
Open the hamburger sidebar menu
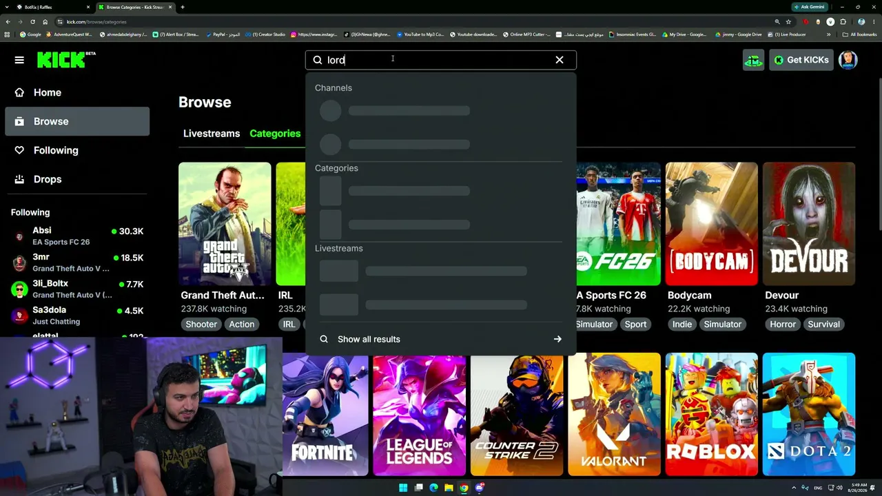coord(19,60)
